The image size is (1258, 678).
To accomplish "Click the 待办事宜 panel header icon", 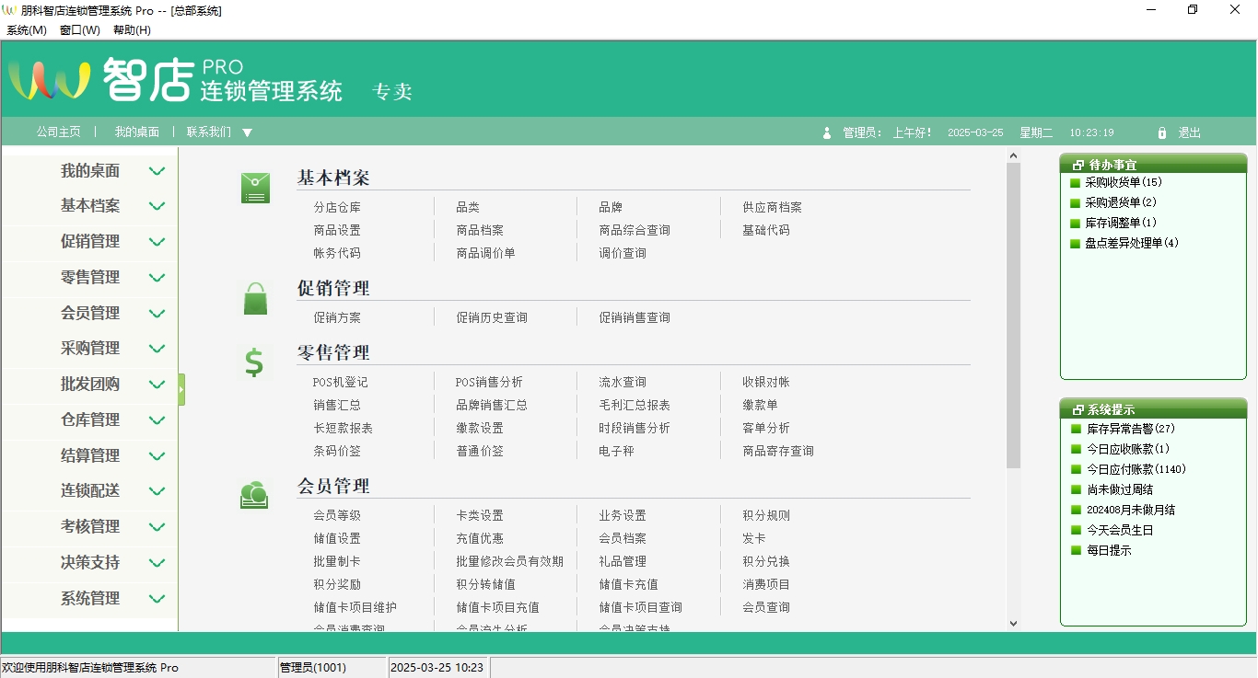I will point(1078,165).
